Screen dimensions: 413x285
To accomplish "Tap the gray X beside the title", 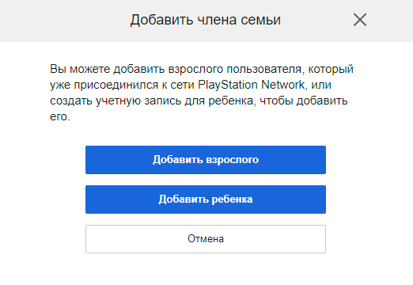I will point(360,20).
